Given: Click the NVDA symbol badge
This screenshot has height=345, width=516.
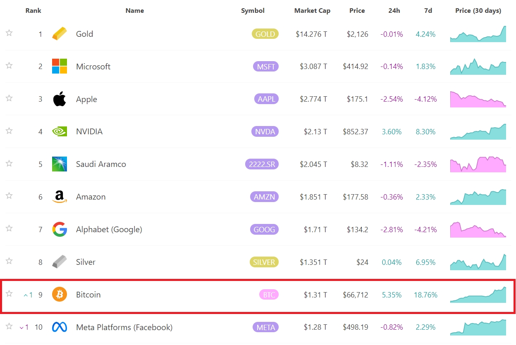Looking at the screenshot, I should click(x=265, y=131).
